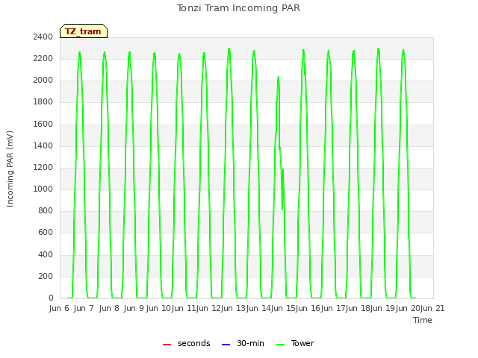The width and height of the screenshot is (478, 358).
Task: Click the reduced Jun 14 peak near 2000 mV
Action: [279, 77]
